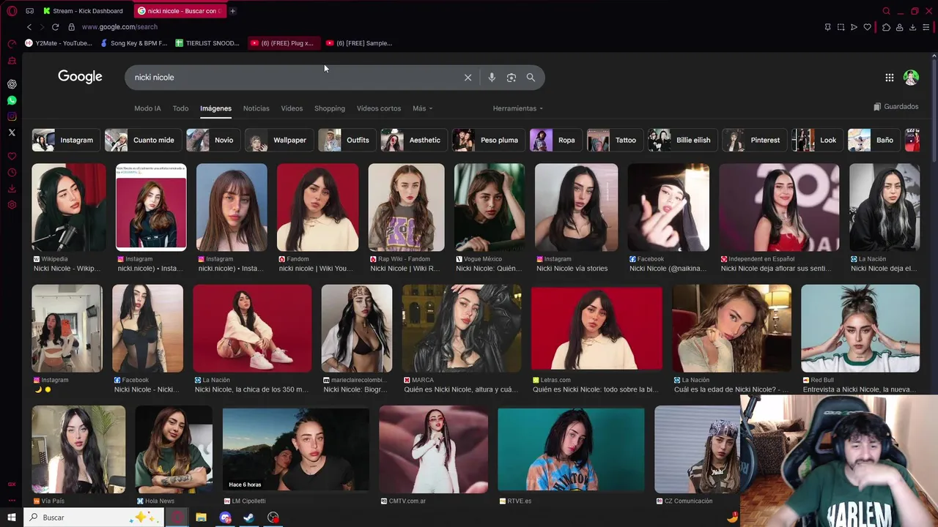938x527 pixels.
Task: Search by image with Google Lens
Action: point(512,78)
